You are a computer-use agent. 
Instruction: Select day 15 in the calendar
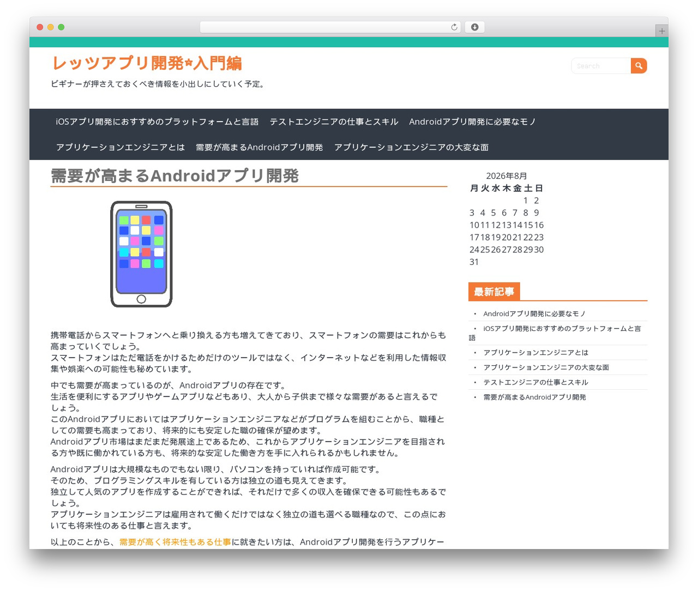pos(528,225)
